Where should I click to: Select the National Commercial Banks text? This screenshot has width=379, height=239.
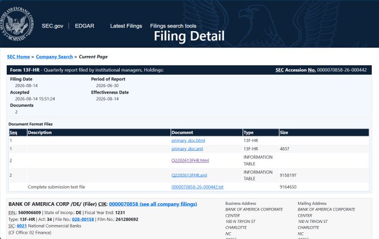point(55,226)
